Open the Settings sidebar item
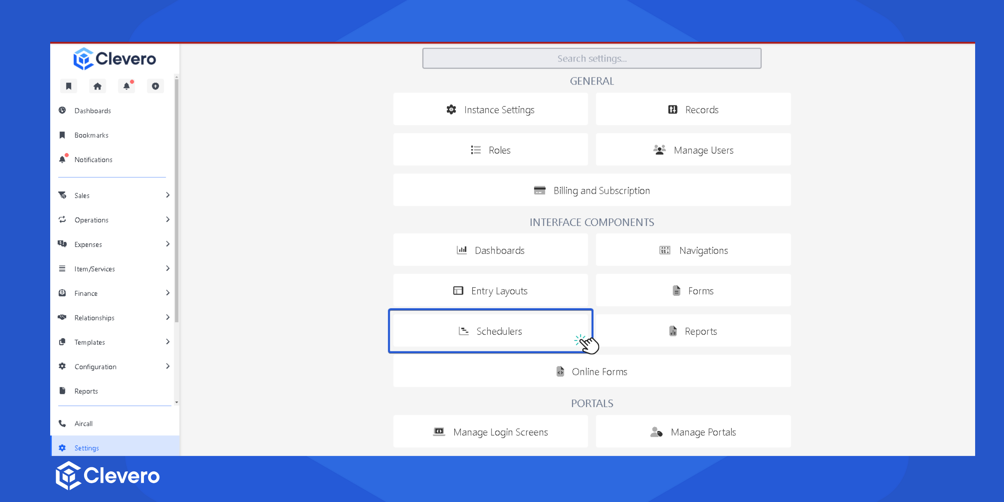Screen dimensions: 1004x502 tap(87, 448)
